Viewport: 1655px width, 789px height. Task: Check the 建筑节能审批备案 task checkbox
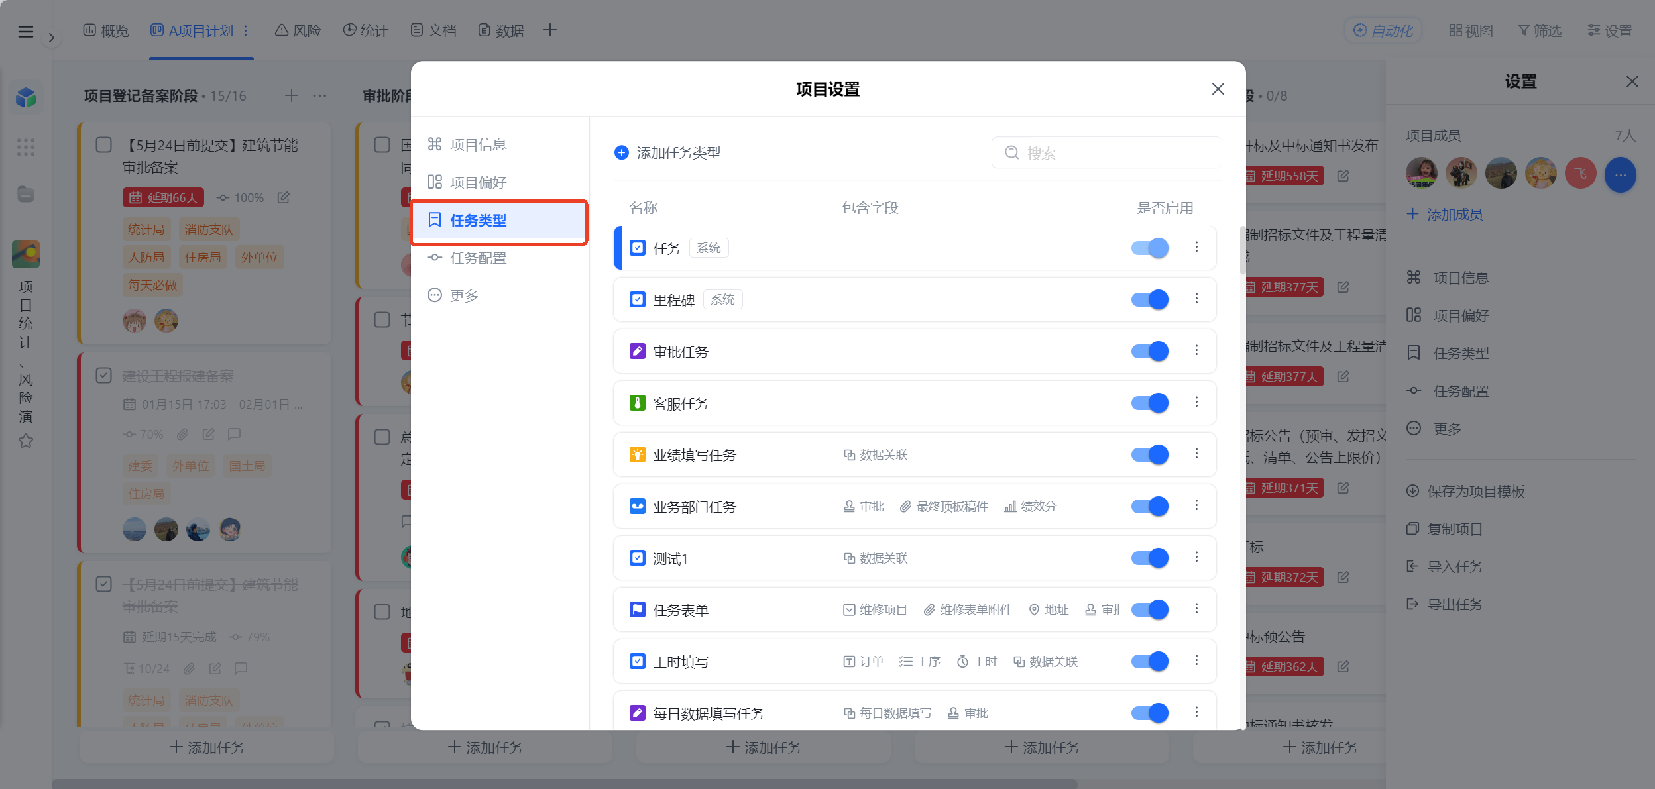click(x=104, y=145)
